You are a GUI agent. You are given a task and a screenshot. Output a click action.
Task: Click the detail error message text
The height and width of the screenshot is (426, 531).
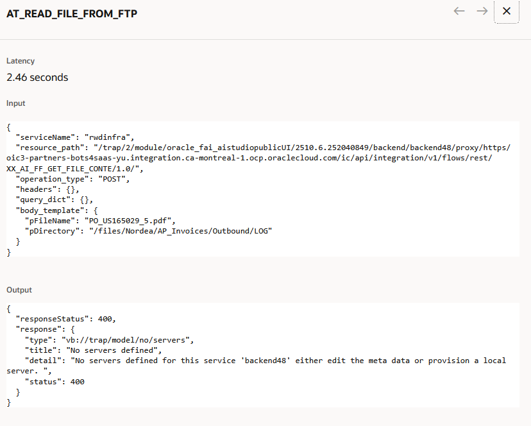coord(256,366)
